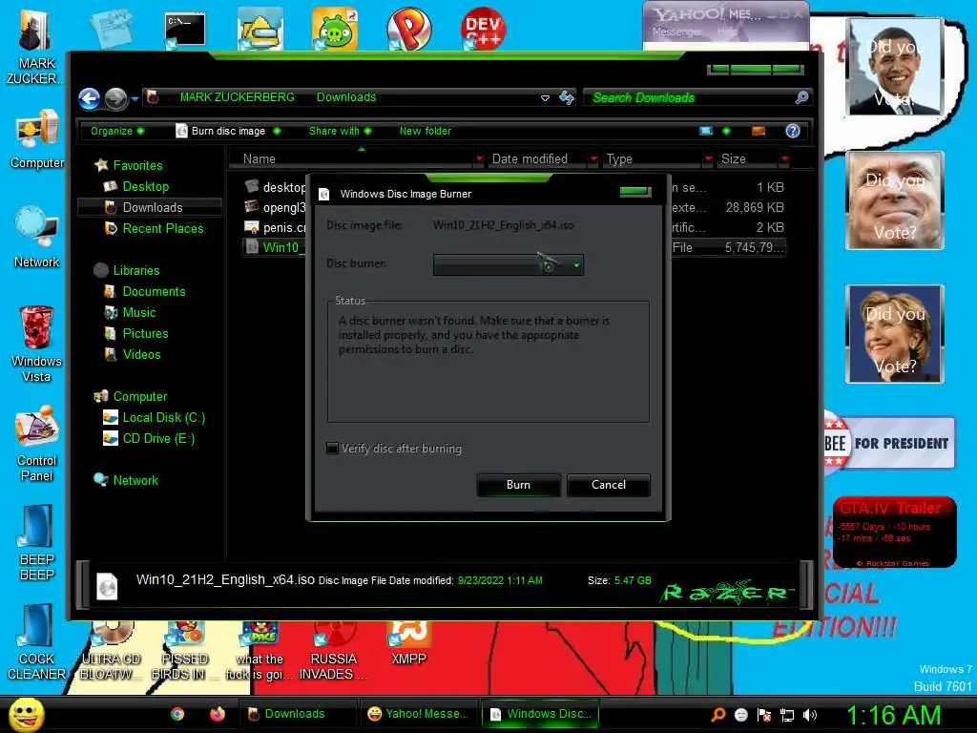
Task: Open Recent Places in navigation pane
Action: [162, 229]
